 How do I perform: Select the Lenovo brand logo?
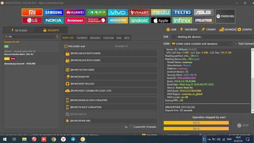pos(75,20)
